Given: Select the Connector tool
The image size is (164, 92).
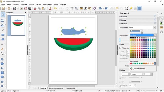Looking at the screenshot, I should [x=2, y=54].
